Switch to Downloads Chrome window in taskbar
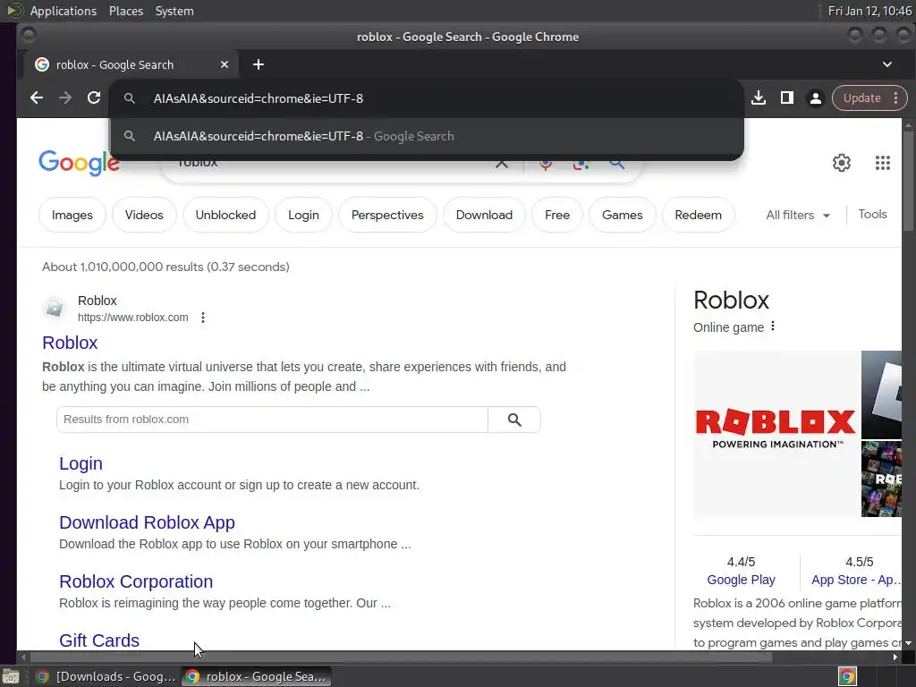 click(106, 676)
